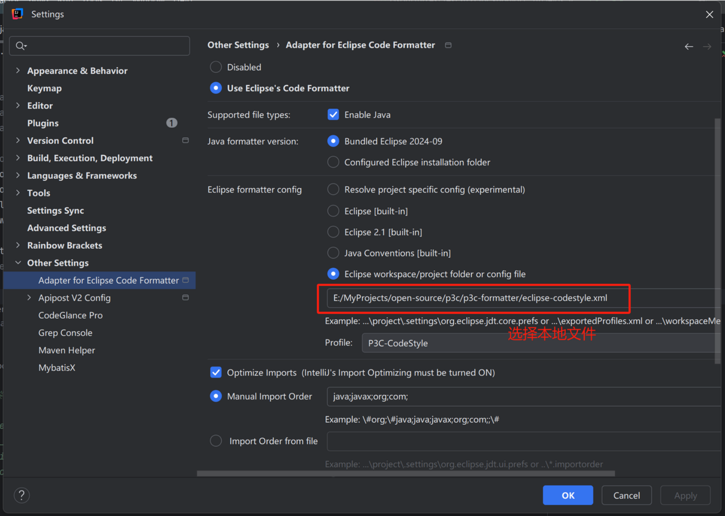
Task: Open MybatisX settings
Action: [x=57, y=368]
